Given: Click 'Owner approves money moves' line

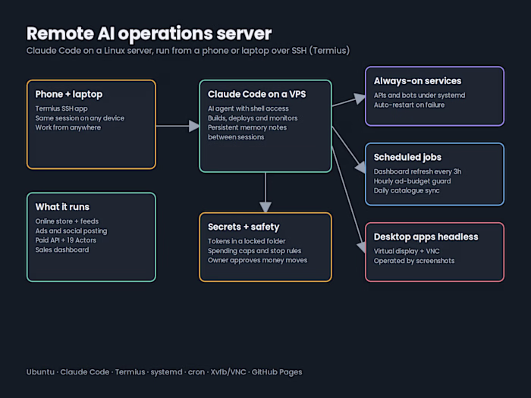Looking at the screenshot, I should 257,260.
